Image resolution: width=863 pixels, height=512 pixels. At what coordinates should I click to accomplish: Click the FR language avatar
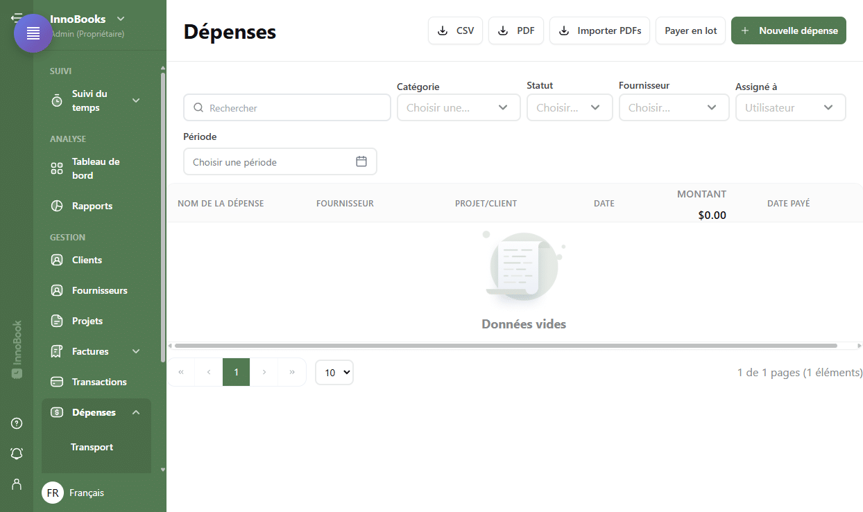[53, 493]
